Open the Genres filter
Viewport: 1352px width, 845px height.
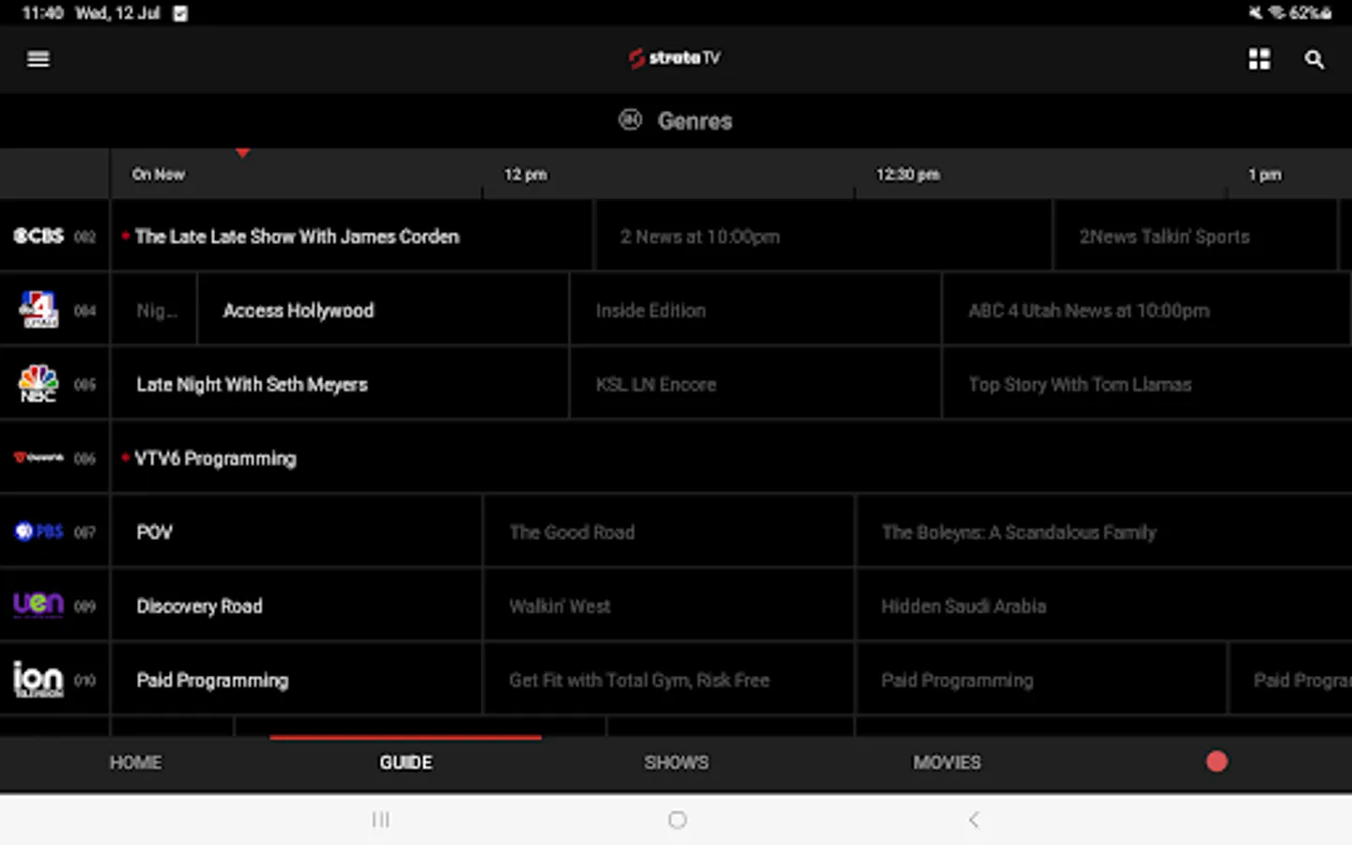tap(676, 120)
